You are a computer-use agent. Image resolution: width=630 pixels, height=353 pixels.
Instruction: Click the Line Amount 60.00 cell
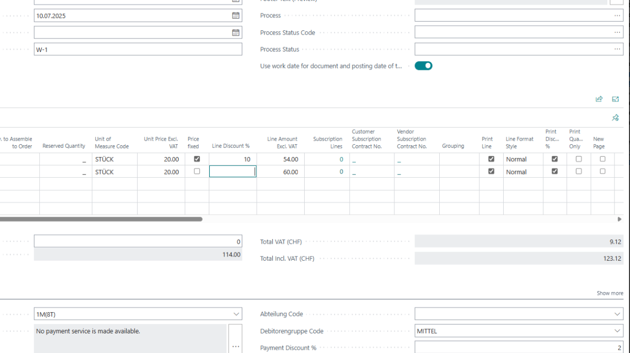click(x=280, y=172)
